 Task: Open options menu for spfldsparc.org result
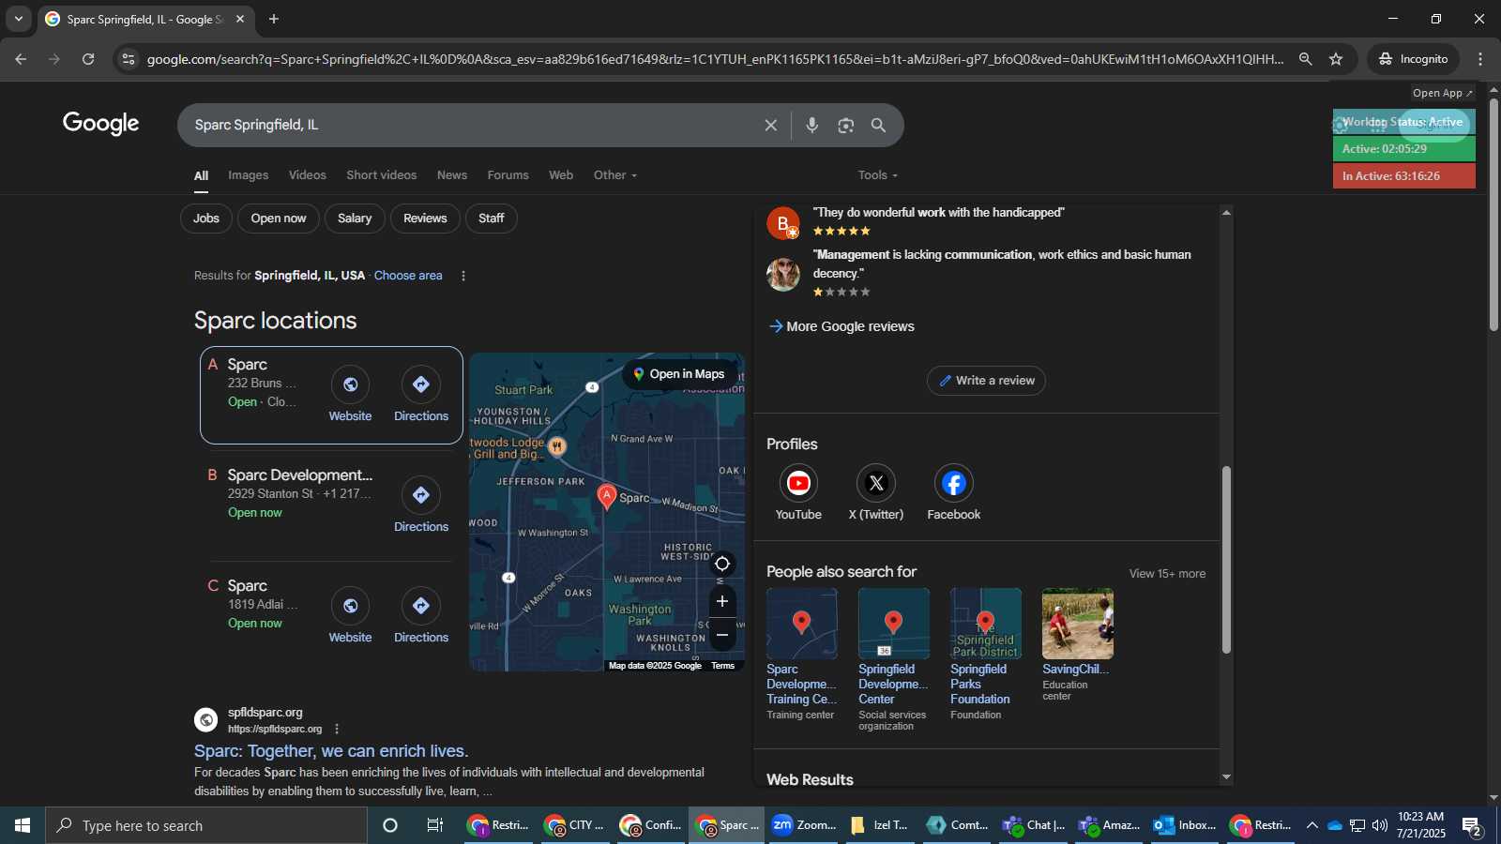click(x=337, y=729)
